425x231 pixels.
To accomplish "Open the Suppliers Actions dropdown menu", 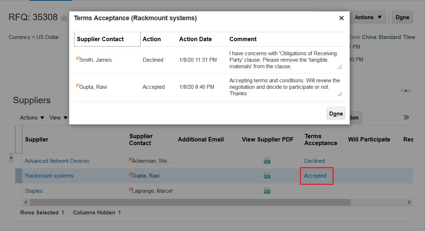I will click(x=32, y=118).
